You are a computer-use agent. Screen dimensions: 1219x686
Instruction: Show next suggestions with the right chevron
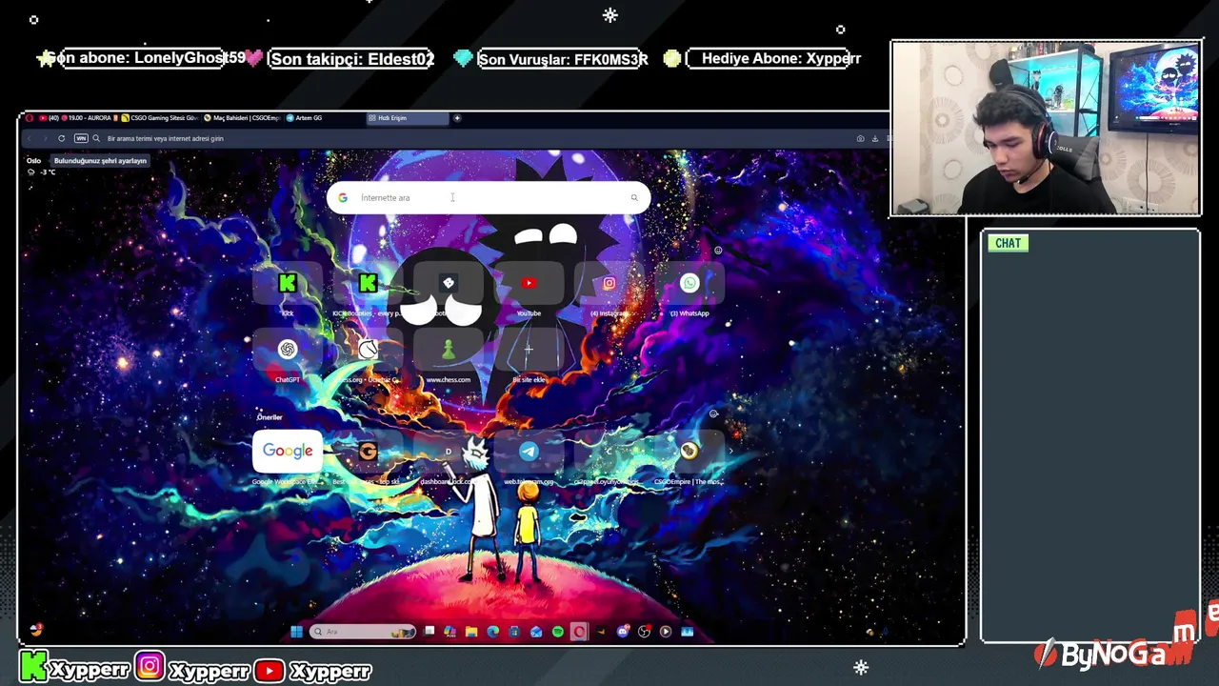[731, 452]
